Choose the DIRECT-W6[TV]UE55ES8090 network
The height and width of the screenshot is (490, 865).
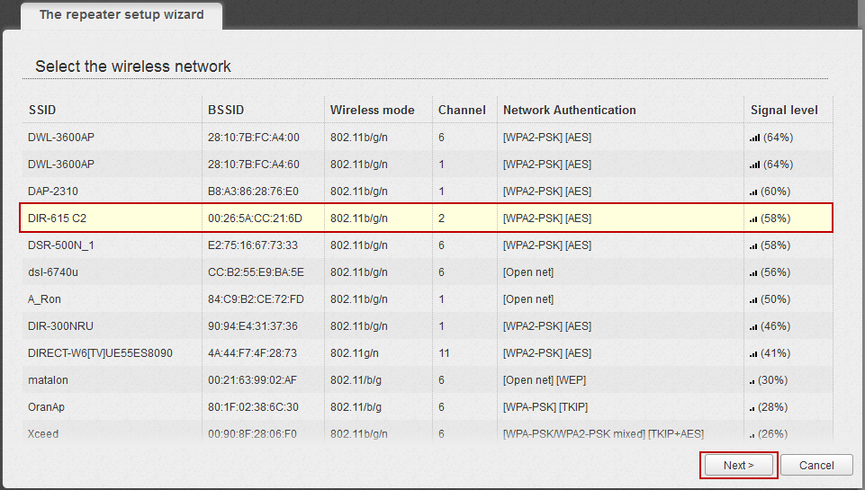(100, 353)
